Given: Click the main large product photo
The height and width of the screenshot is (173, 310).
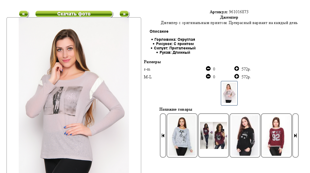Looking at the screenshot, I should click(74, 96).
